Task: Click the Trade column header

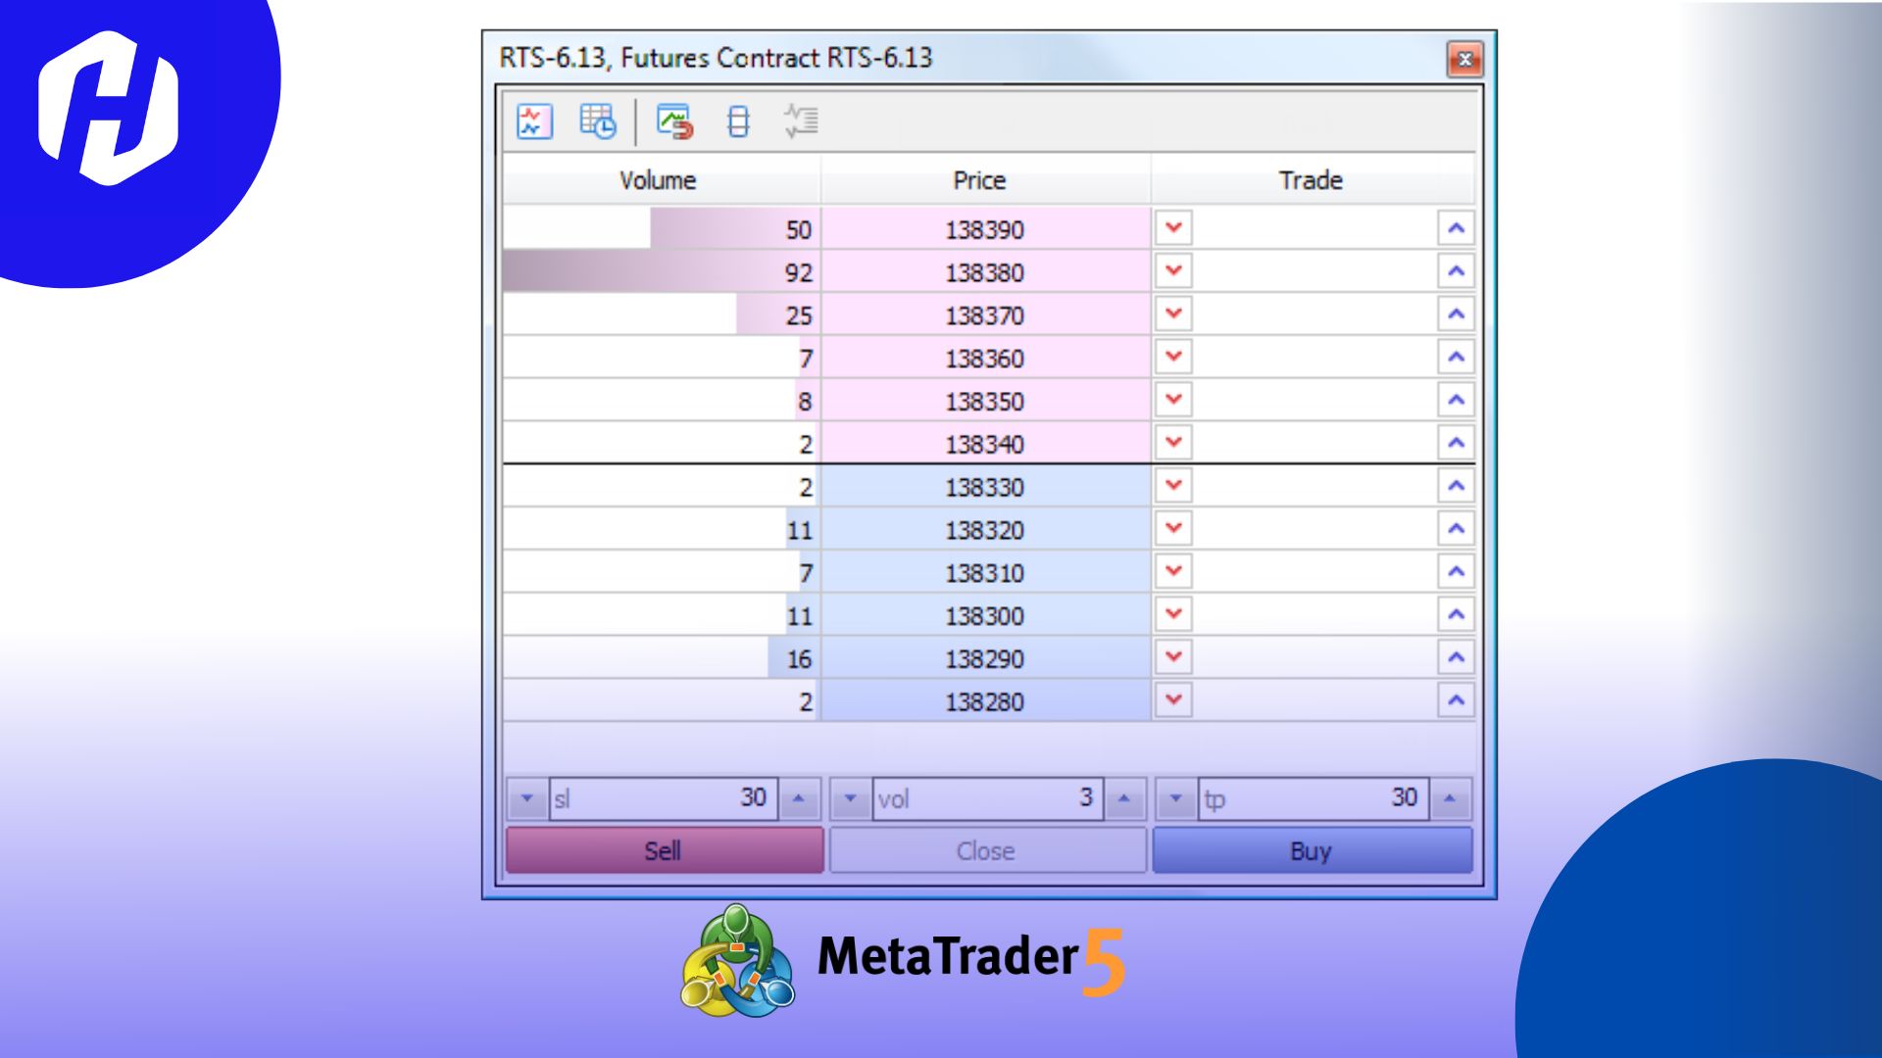Action: (1311, 180)
